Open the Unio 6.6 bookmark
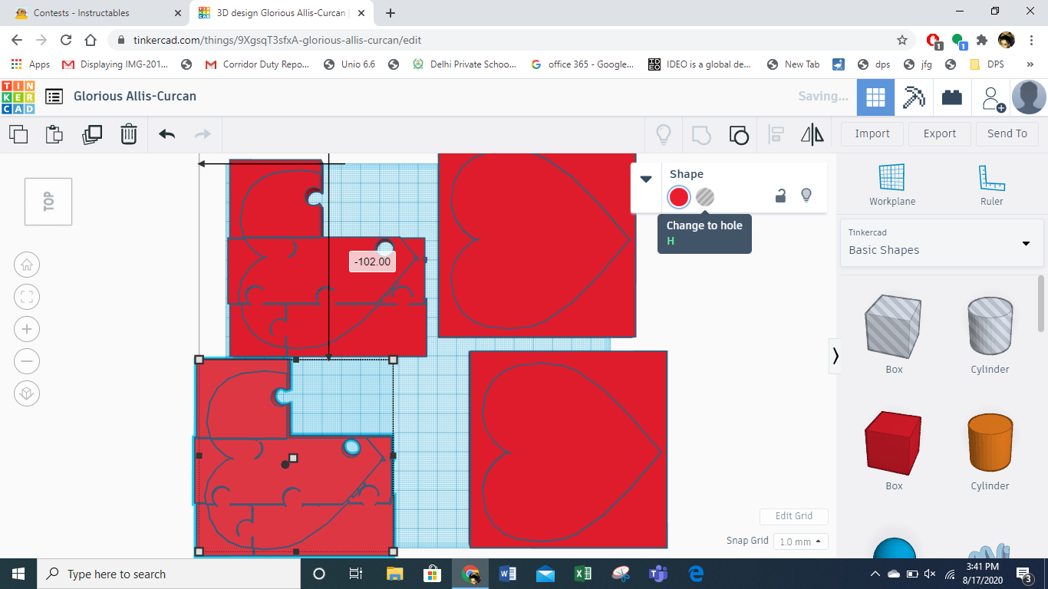This screenshot has height=589, width=1048. [x=350, y=64]
